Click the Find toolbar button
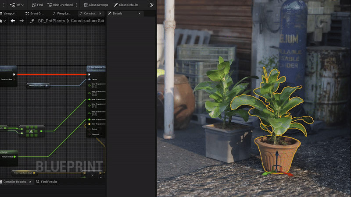Screen dimensions: 351x197 37,5
